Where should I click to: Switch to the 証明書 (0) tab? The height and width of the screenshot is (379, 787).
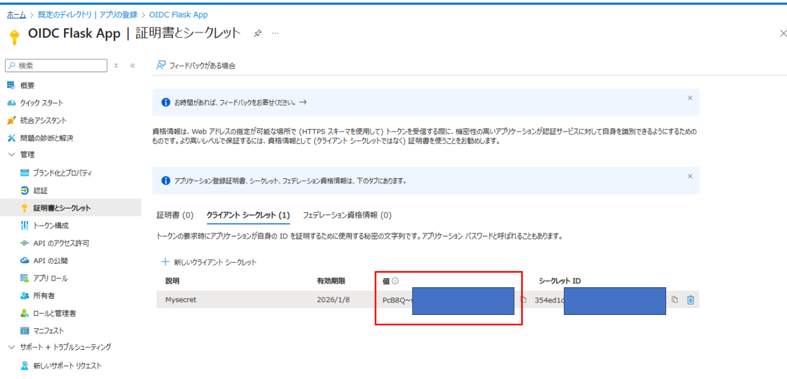click(175, 215)
